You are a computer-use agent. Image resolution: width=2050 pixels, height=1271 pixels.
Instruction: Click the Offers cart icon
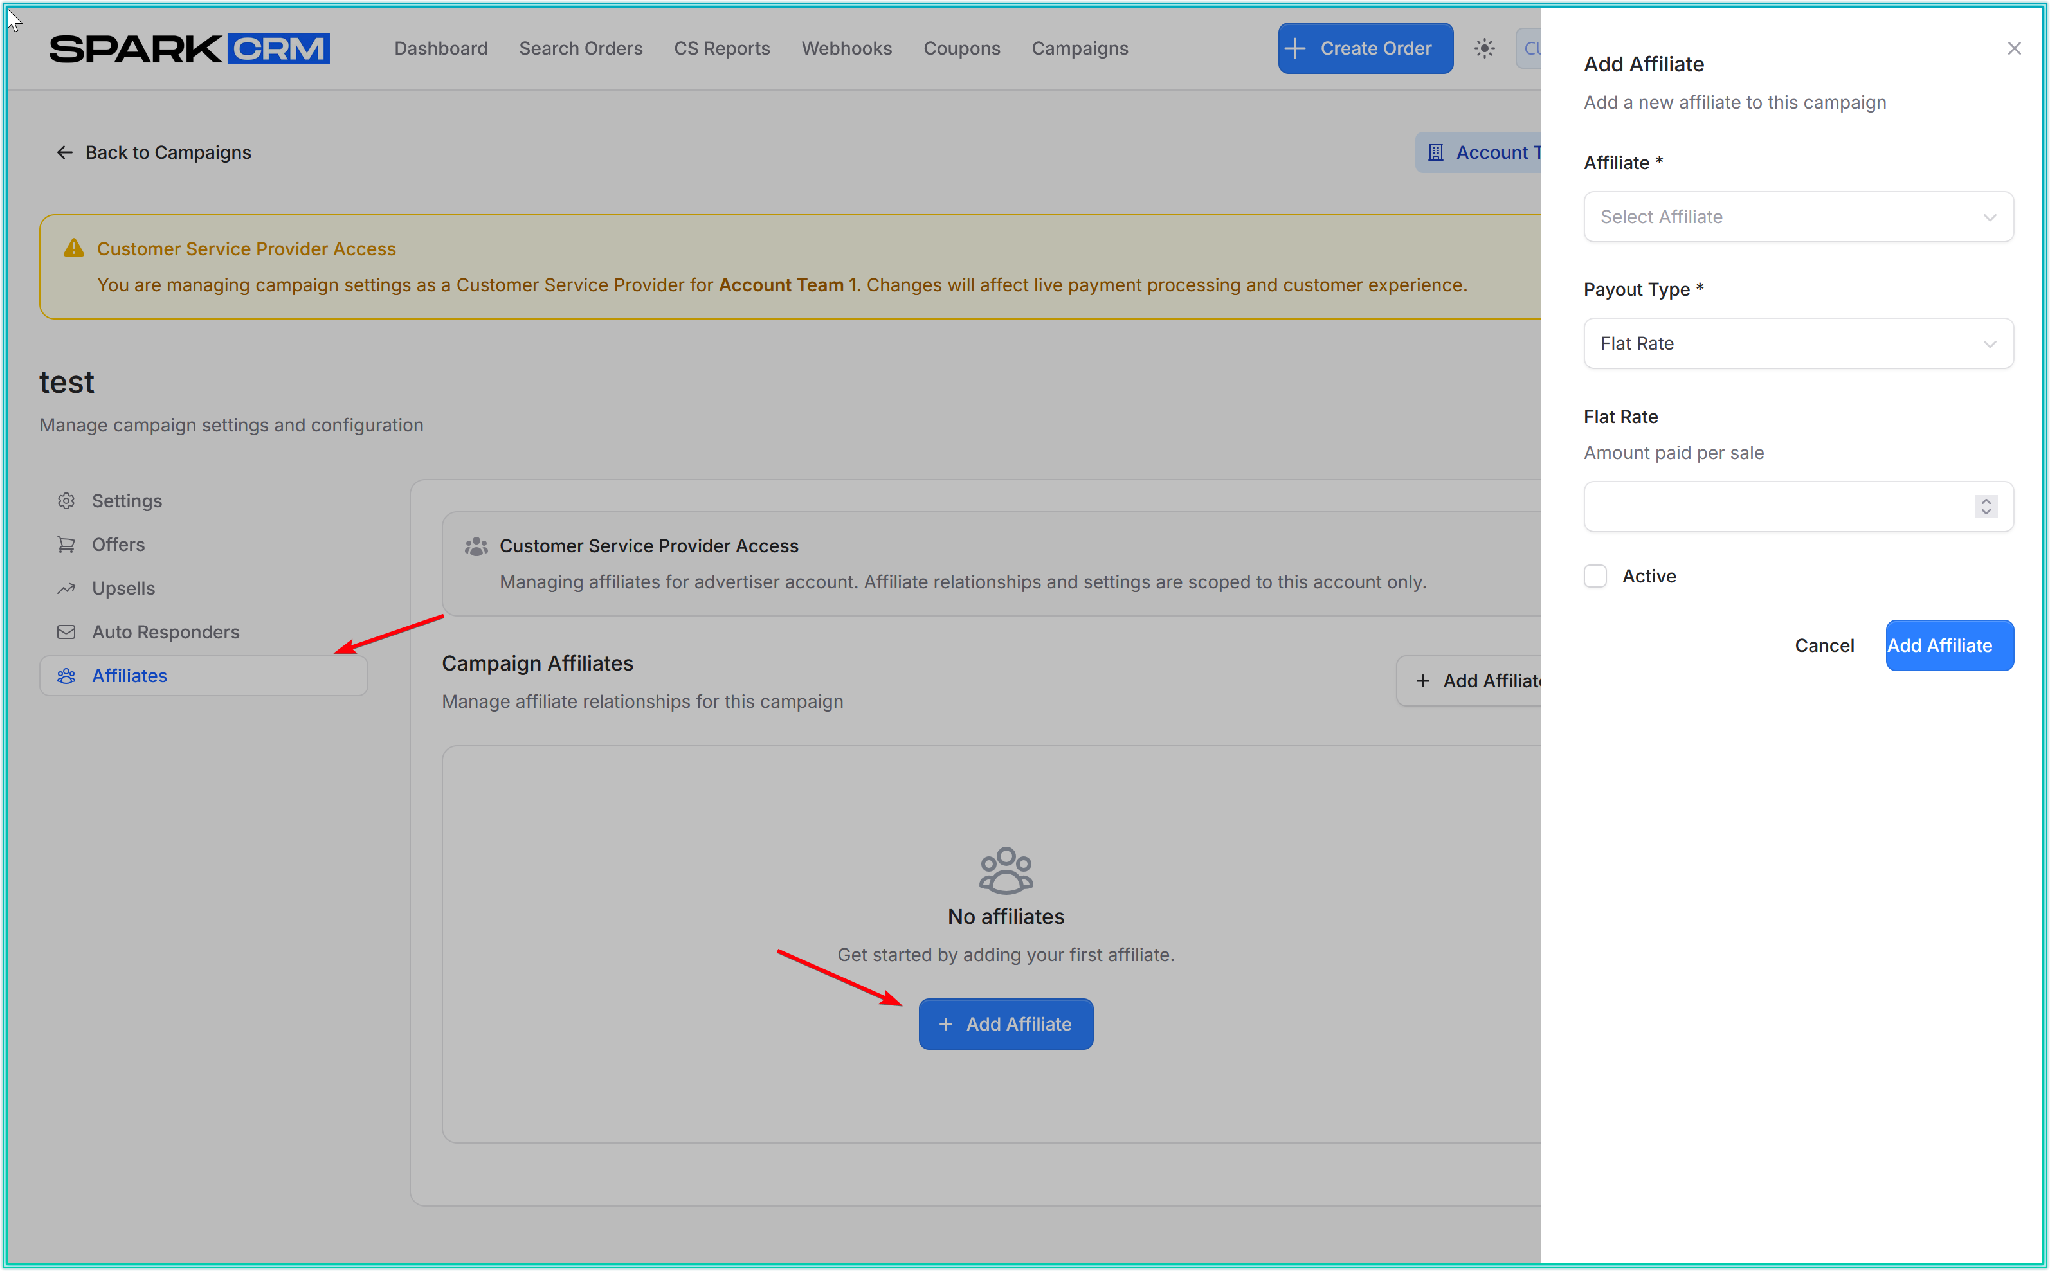(66, 545)
